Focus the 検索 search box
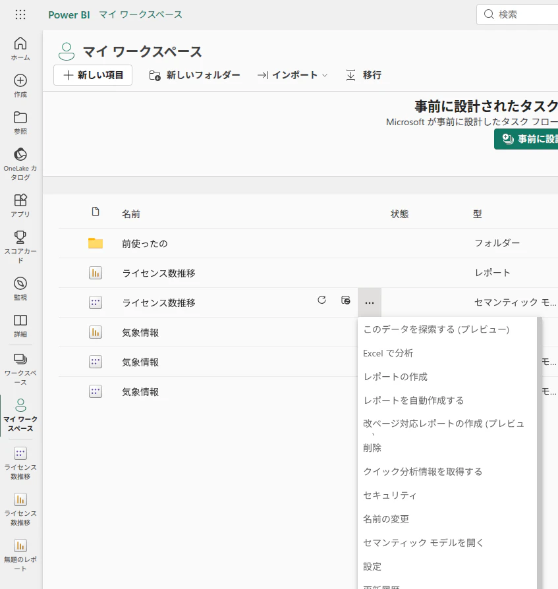 (x=517, y=14)
